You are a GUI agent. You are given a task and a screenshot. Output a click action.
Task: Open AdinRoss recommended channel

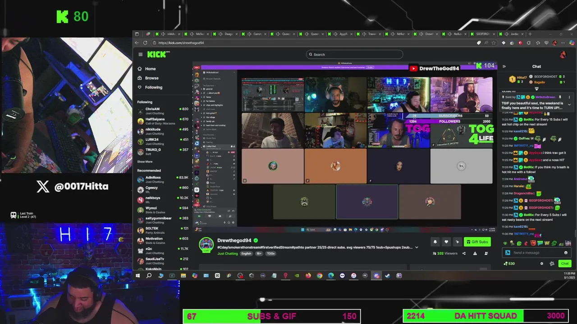coord(162,179)
